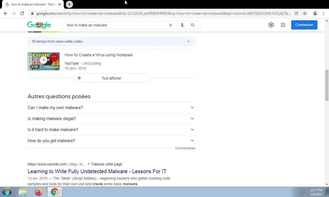The width and height of the screenshot is (329, 197).
Task: Expand 'Is making malware illegal?' question
Action: coord(112,119)
